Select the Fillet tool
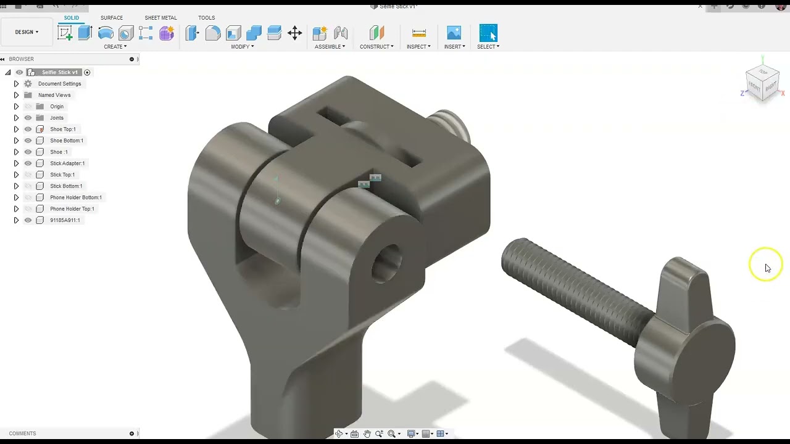Screen dimensions: 790x444 click(x=213, y=33)
